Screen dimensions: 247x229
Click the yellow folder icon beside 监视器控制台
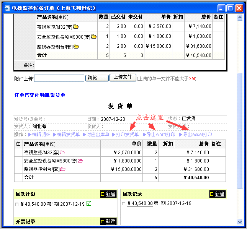point(76,47)
